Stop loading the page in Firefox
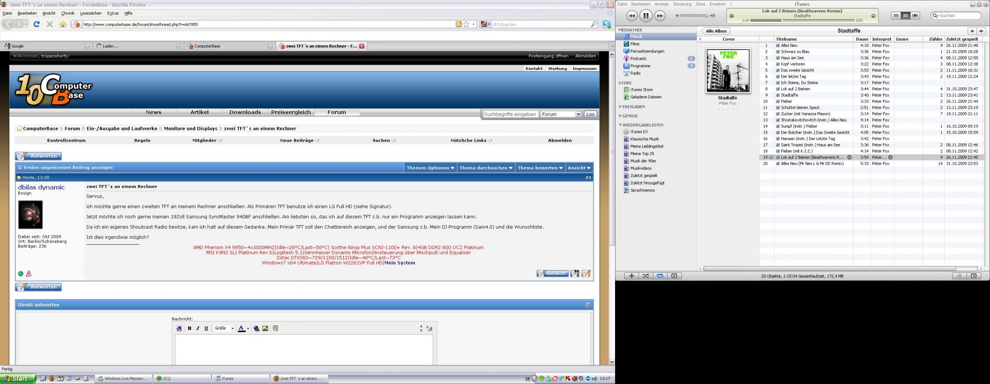 (50, 24)
